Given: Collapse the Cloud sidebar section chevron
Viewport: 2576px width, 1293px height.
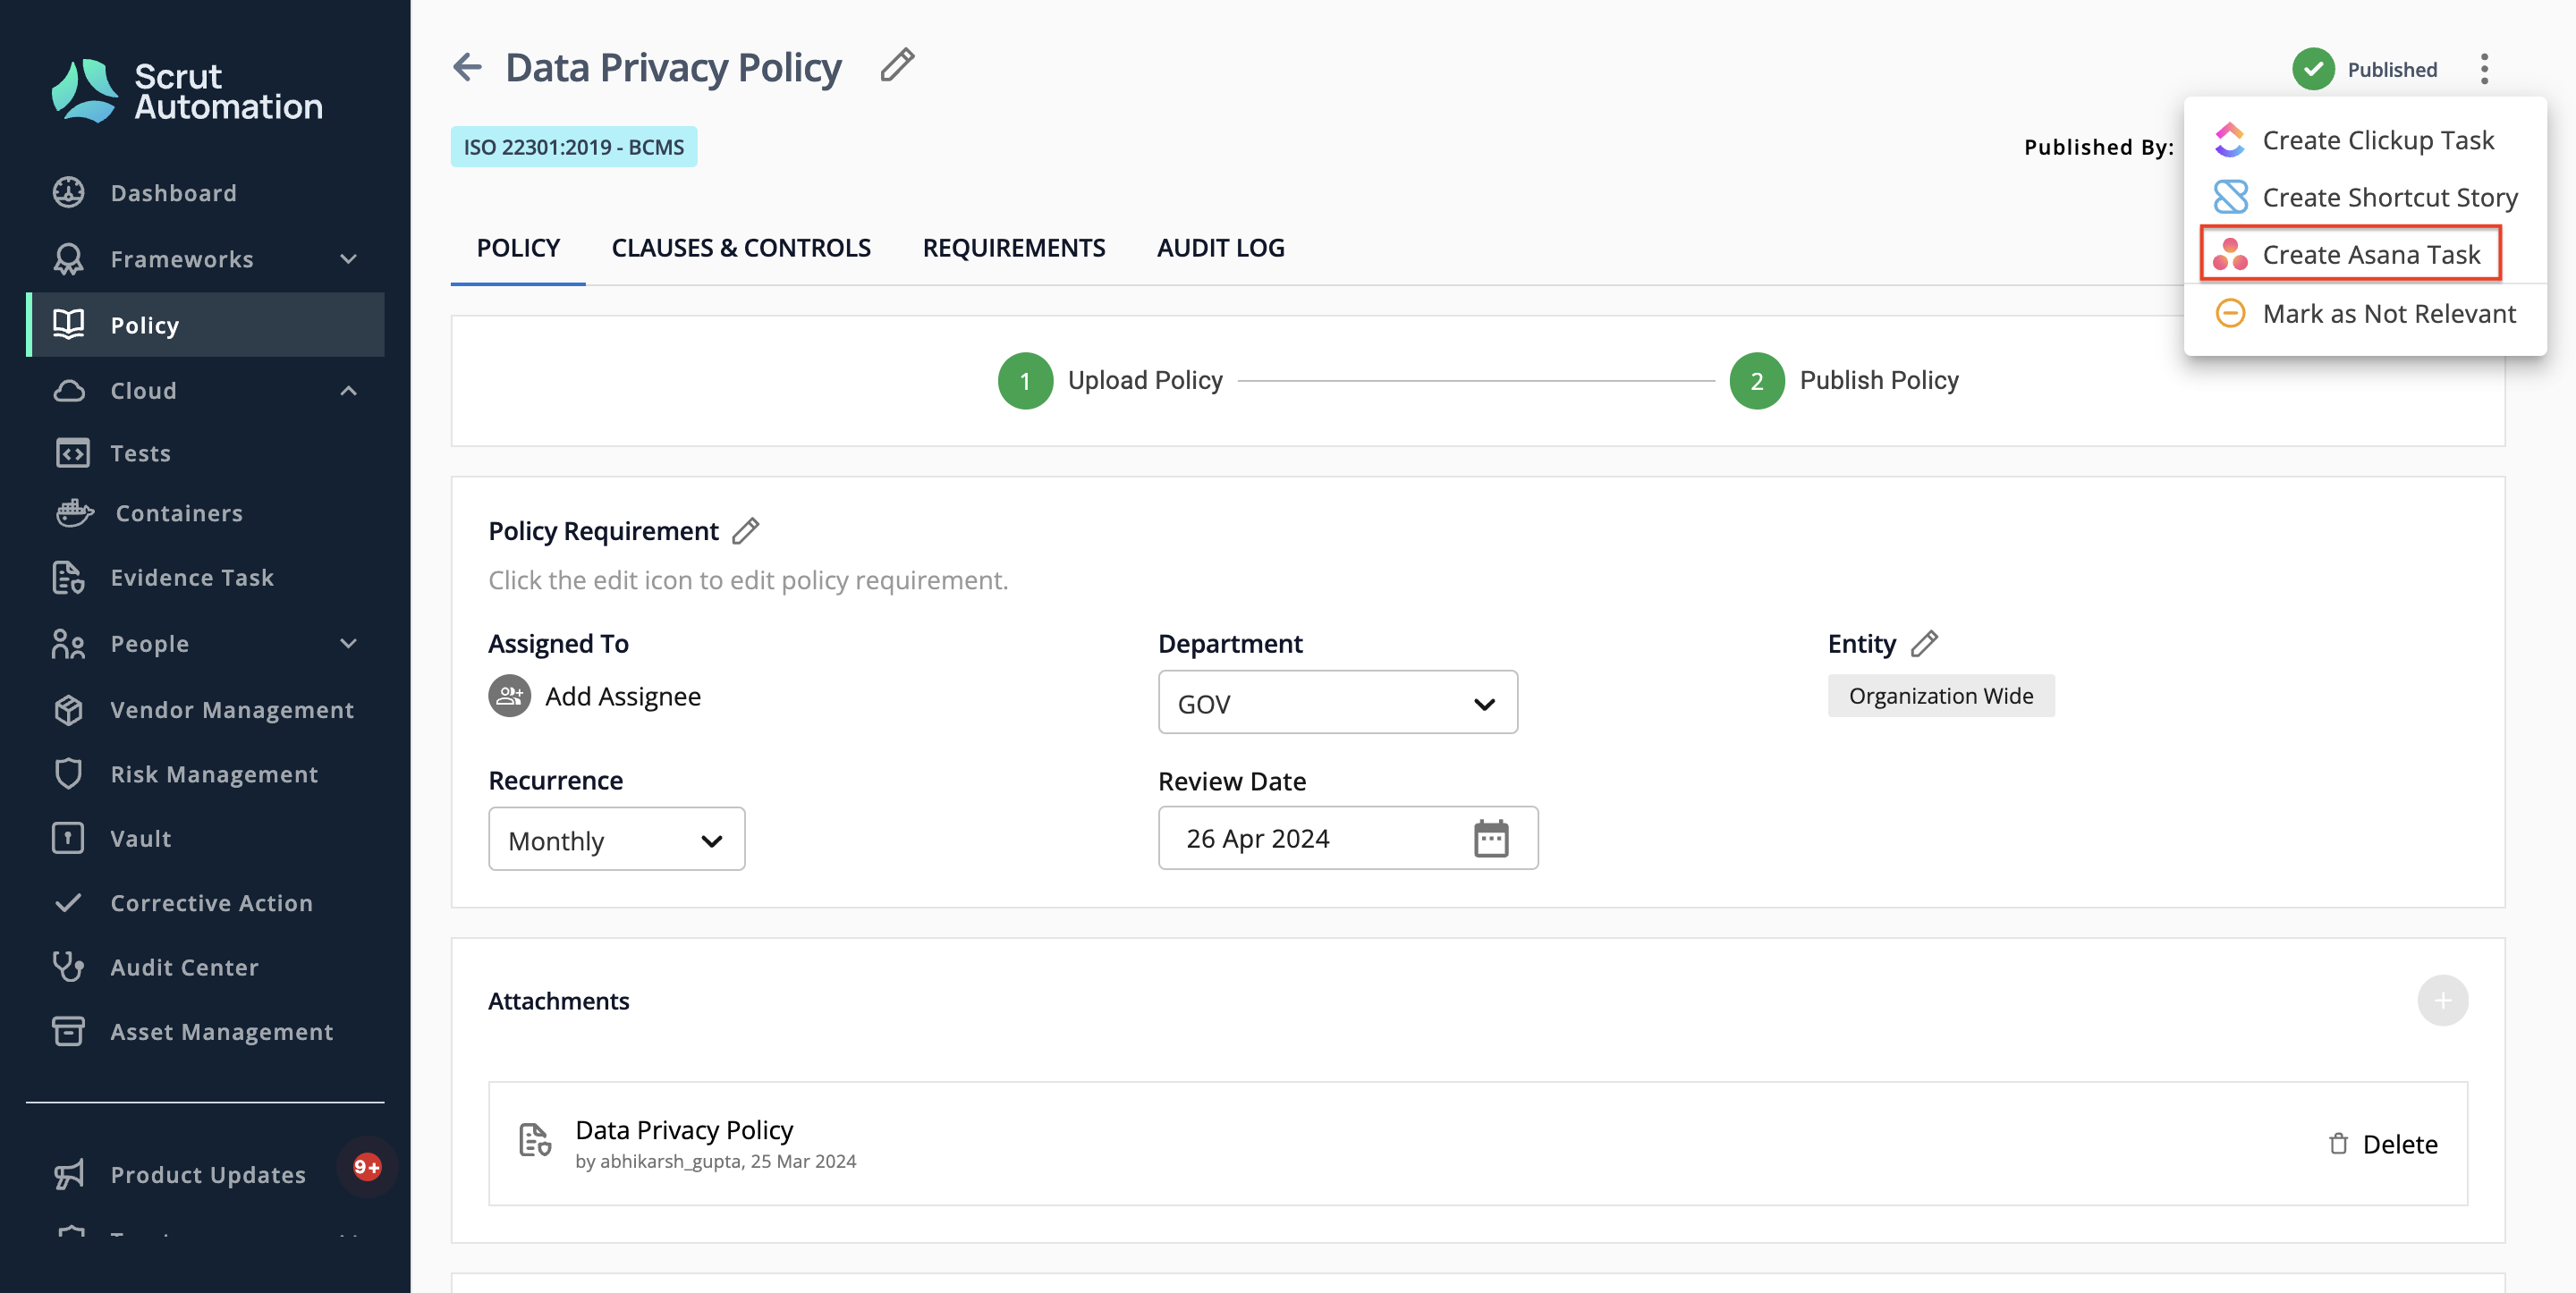Looking at the screenshot, I should [348, 390].
